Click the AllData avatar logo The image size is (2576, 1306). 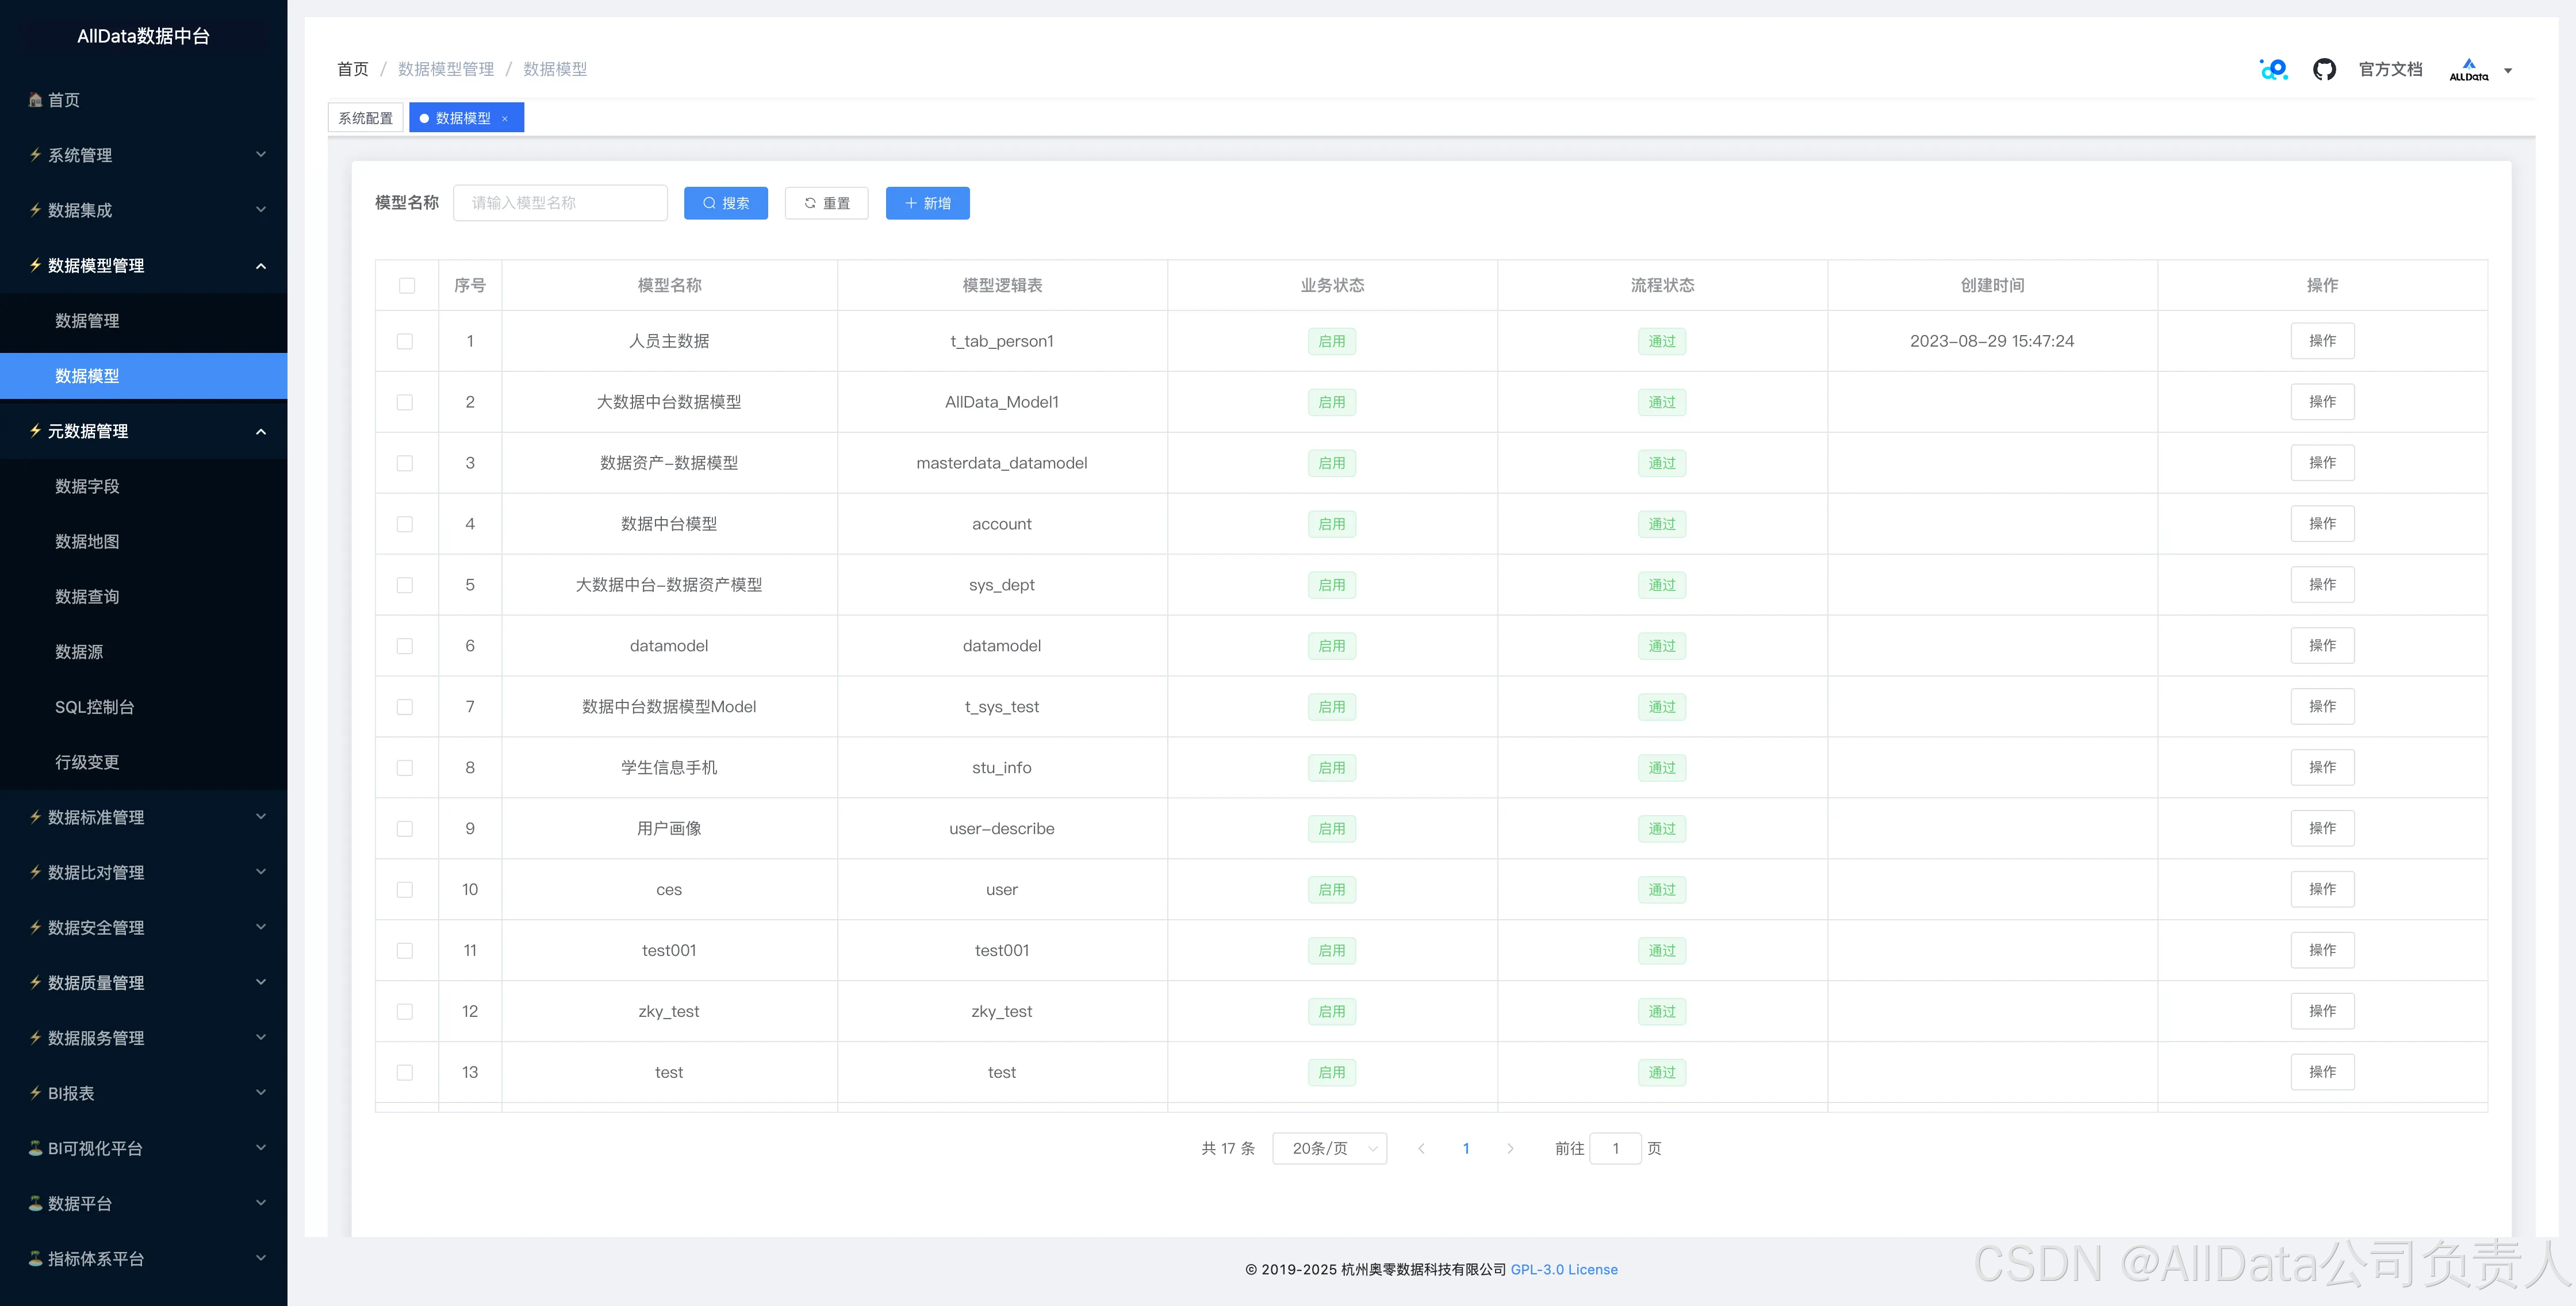2468,70
